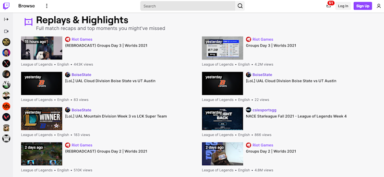This screenshot has height=177, width=384.
Task: Open the Browse page
Action: coord(26,6)
